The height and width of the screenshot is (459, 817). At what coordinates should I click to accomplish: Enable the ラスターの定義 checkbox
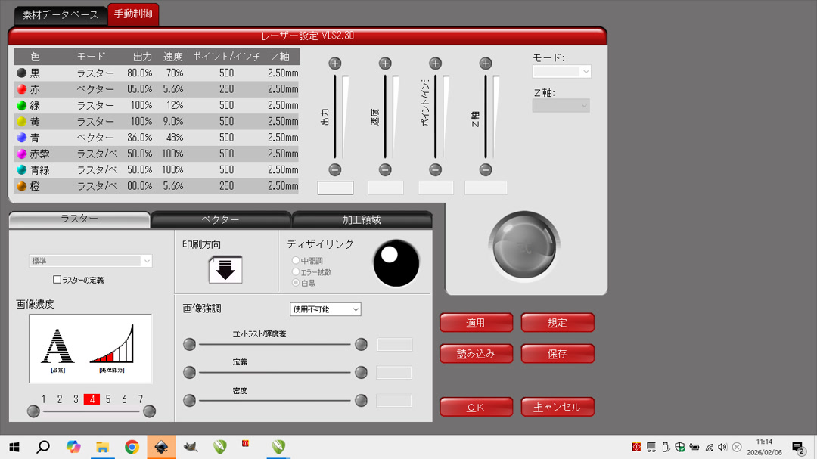(x=57, y=280)
